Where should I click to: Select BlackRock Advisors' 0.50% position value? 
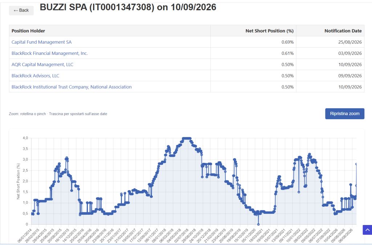[288, 76]
